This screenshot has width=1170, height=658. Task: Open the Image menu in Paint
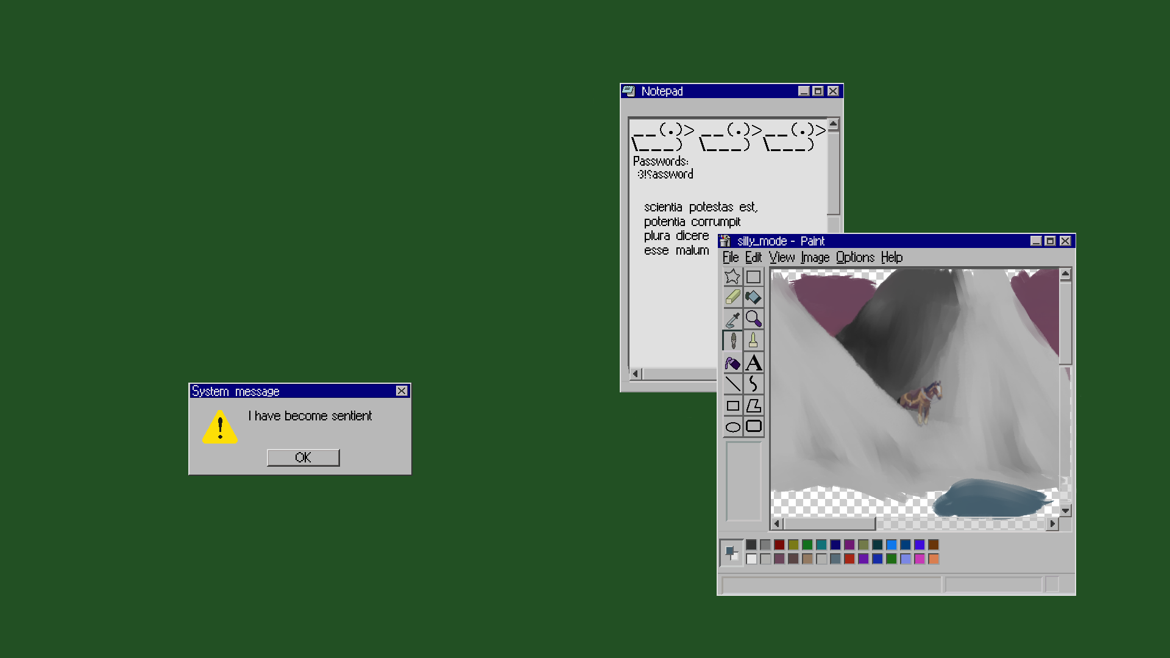815,257
